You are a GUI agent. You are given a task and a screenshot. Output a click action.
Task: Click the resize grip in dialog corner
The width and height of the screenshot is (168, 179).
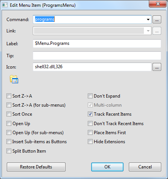163,175
